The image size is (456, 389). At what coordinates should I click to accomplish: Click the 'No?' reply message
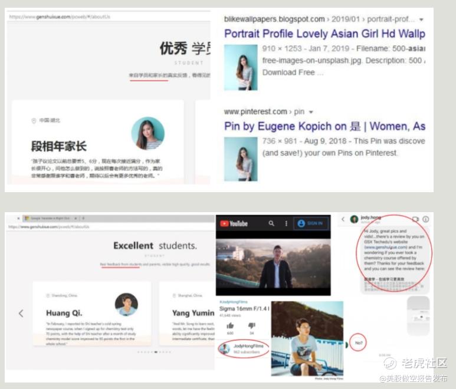click(359, 343)
